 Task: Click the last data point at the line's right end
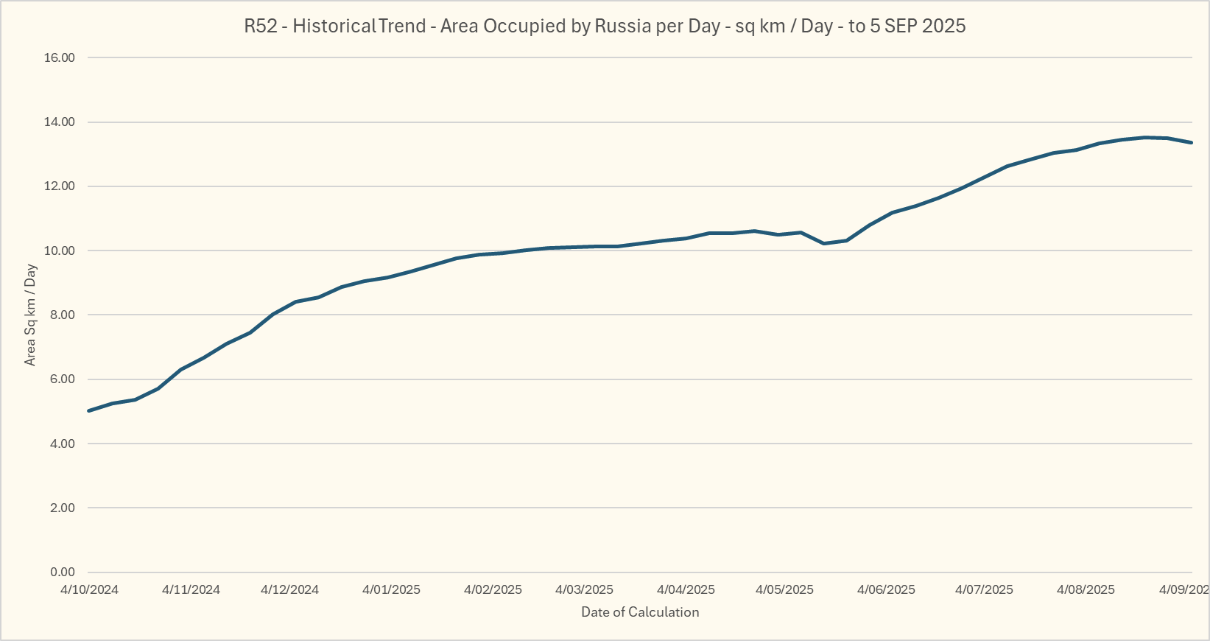[x=1191, y=142]
